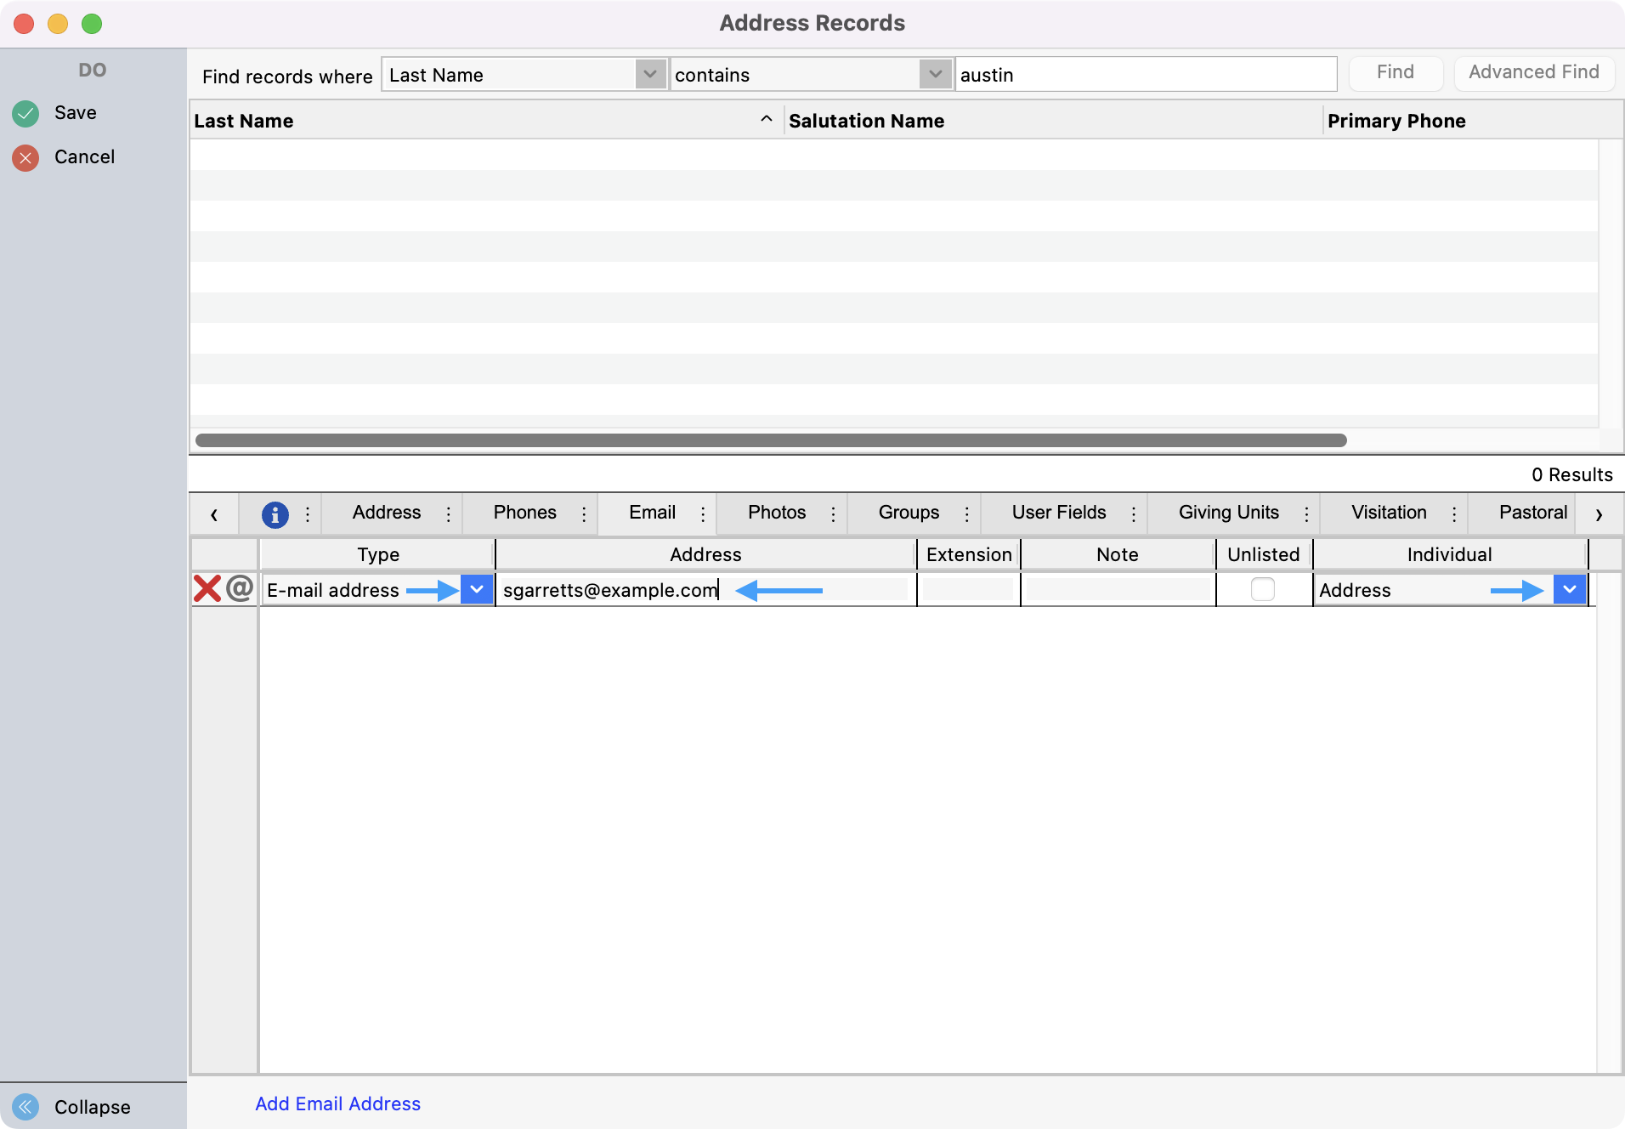Expand the Individual column dropdown
This screenshot has height=1129, width=1625.
(1569, 589)
